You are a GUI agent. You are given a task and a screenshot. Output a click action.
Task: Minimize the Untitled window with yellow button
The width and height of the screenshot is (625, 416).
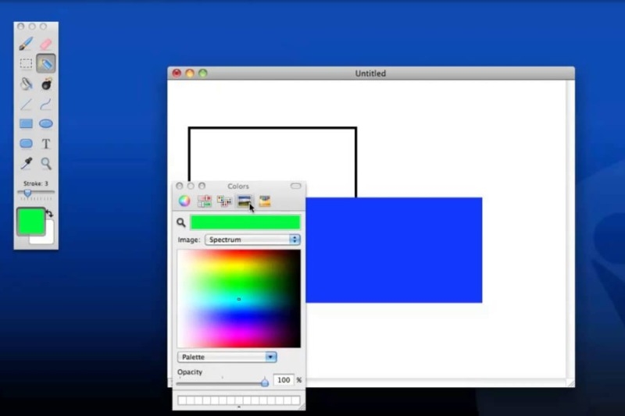click(x=190, y=73)
